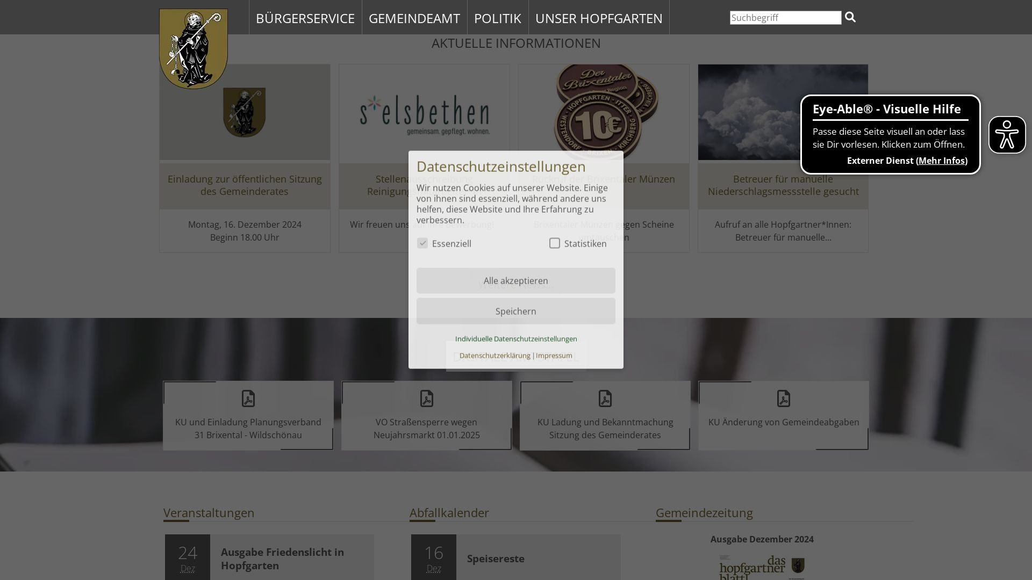Toggle the Essenziell cookie checkbox
Screen dimensions: 1032x580
pyautogui.click(x=422, y=243)
